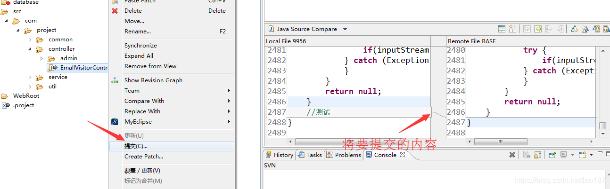Click Expand All in the context menu
The width and height of the screenshot is (610, 189).
tap(172, 56)
